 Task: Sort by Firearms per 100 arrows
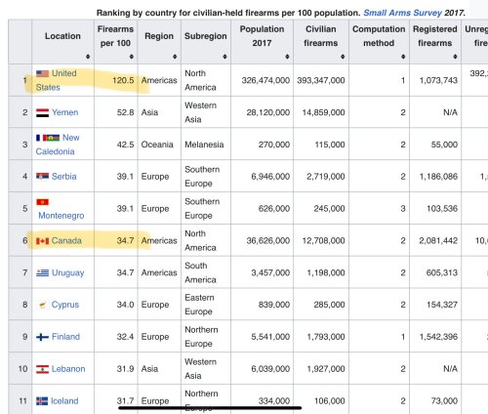pyautogui.click(x=132, y=57)
